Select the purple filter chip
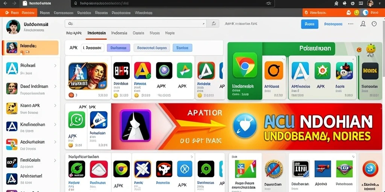Image resolution: width=385 pixels, height=192 pixels. pos(118,48)
